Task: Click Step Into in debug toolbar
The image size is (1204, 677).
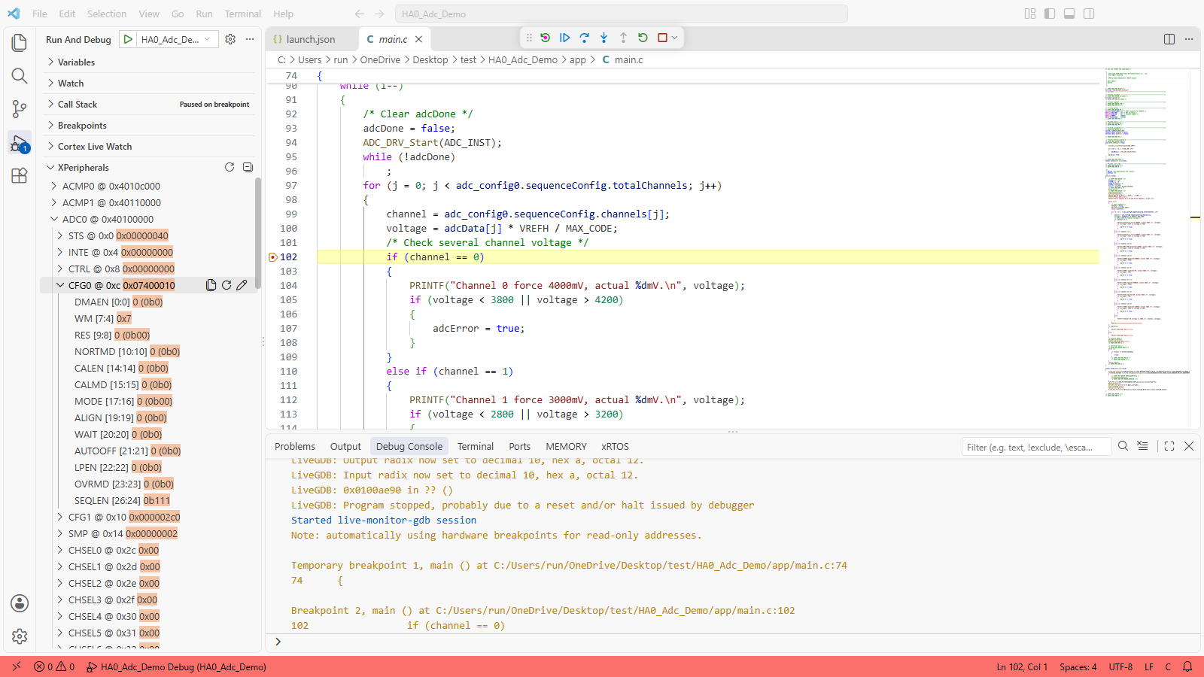Action: pos(604,38)
